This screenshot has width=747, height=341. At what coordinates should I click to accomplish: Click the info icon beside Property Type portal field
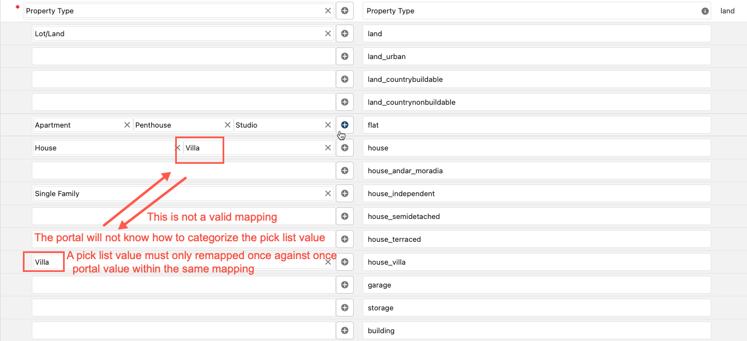705,11
